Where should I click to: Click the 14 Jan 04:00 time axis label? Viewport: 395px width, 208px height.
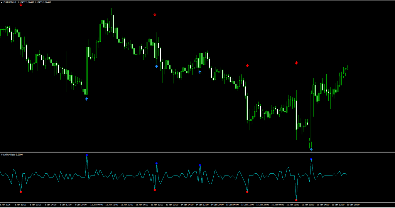[187, 205]
